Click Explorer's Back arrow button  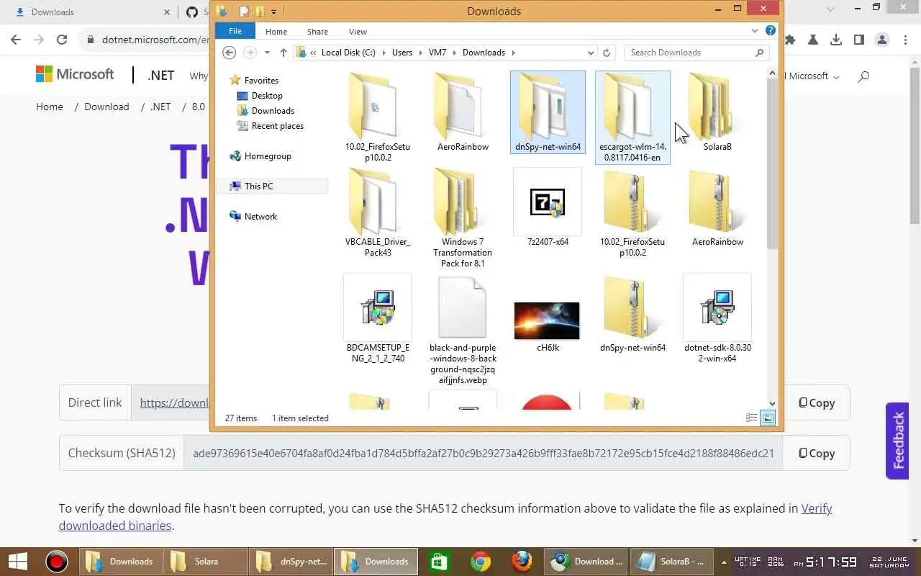[229, 53]
